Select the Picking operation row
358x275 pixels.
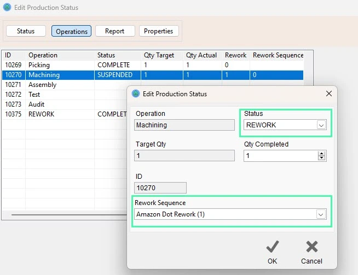39,65
